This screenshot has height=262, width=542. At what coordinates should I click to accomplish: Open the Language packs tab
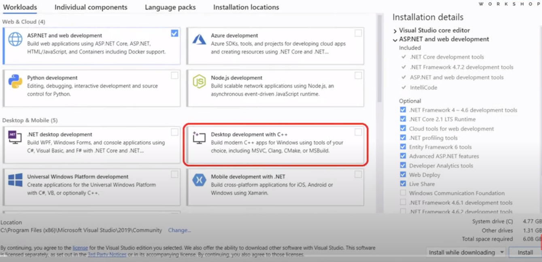tap(170, 7)
